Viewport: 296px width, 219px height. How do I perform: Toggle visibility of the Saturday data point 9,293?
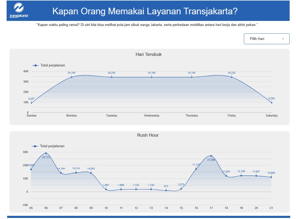pos(272,102)
